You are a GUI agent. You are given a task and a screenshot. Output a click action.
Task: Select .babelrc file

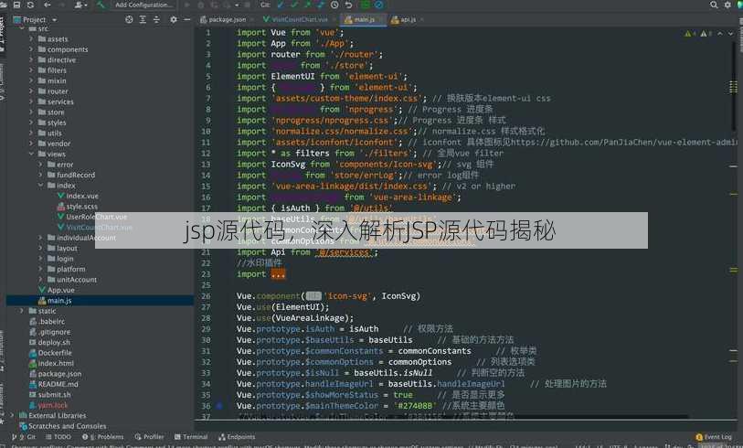click(47, 321)
